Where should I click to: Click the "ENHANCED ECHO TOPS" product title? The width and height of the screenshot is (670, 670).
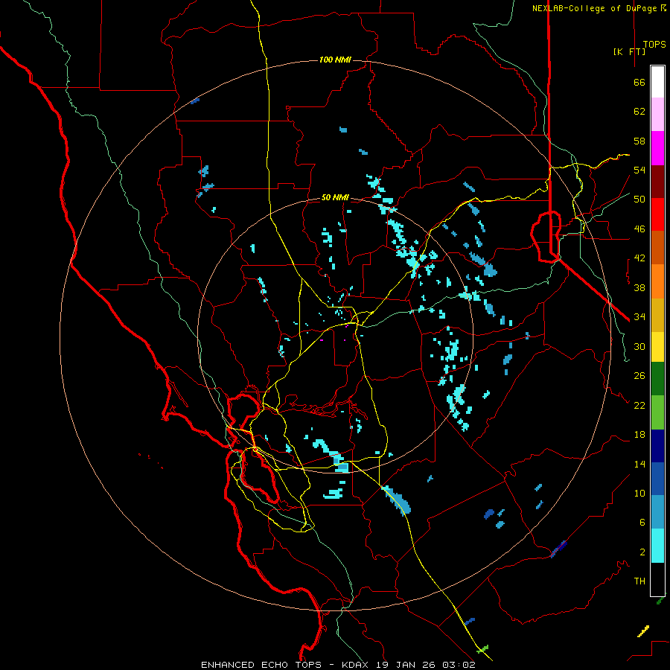[261, 665]
